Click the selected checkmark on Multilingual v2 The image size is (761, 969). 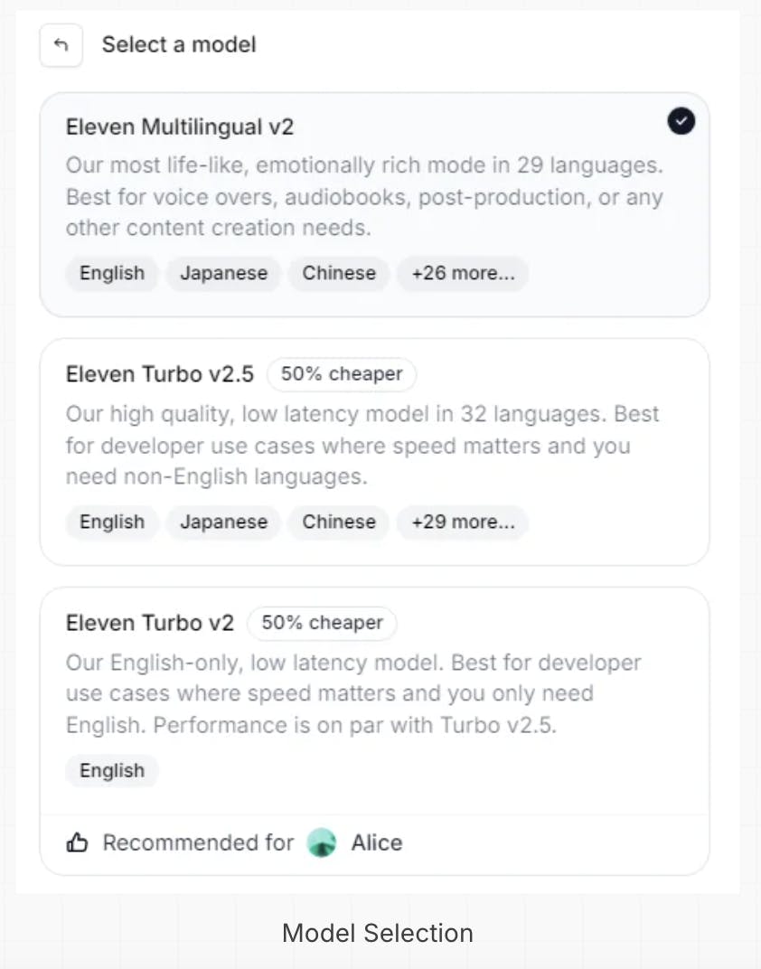pyautogui.click(x=681, y=121)
